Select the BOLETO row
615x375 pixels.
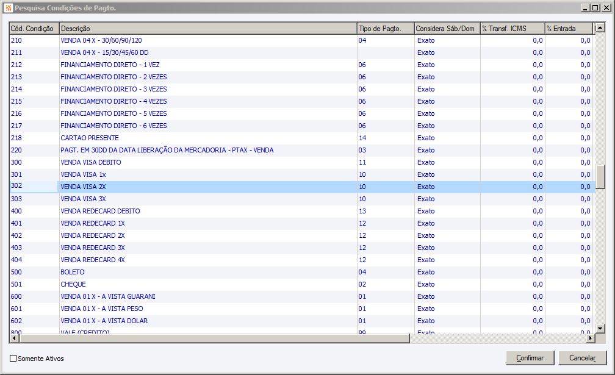pyautogui.click(x=303, y=272)
